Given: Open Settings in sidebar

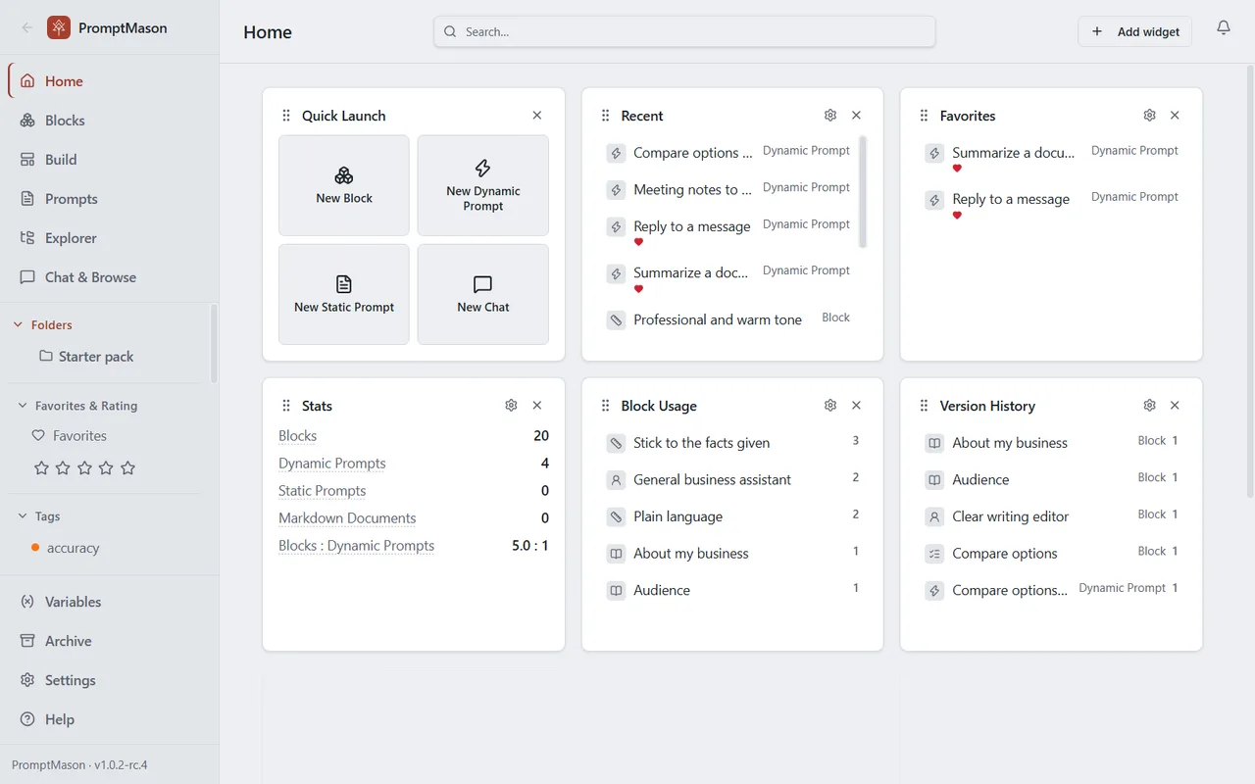Looking at the screenshot, I should coord(109,680).
